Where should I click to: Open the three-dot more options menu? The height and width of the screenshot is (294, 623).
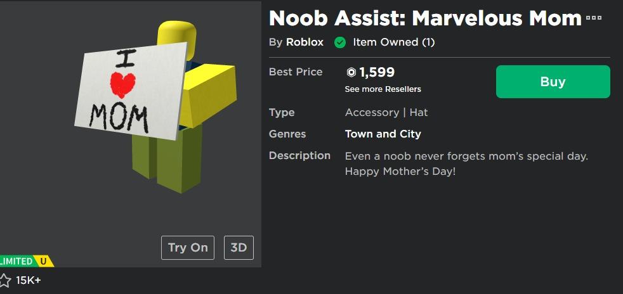594,18
